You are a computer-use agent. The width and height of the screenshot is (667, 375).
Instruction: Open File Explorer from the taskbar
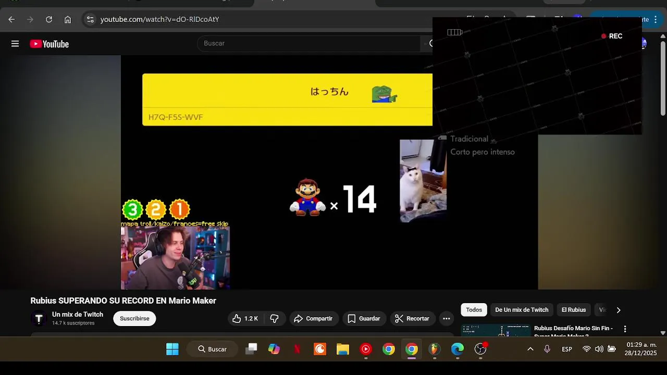343,349
